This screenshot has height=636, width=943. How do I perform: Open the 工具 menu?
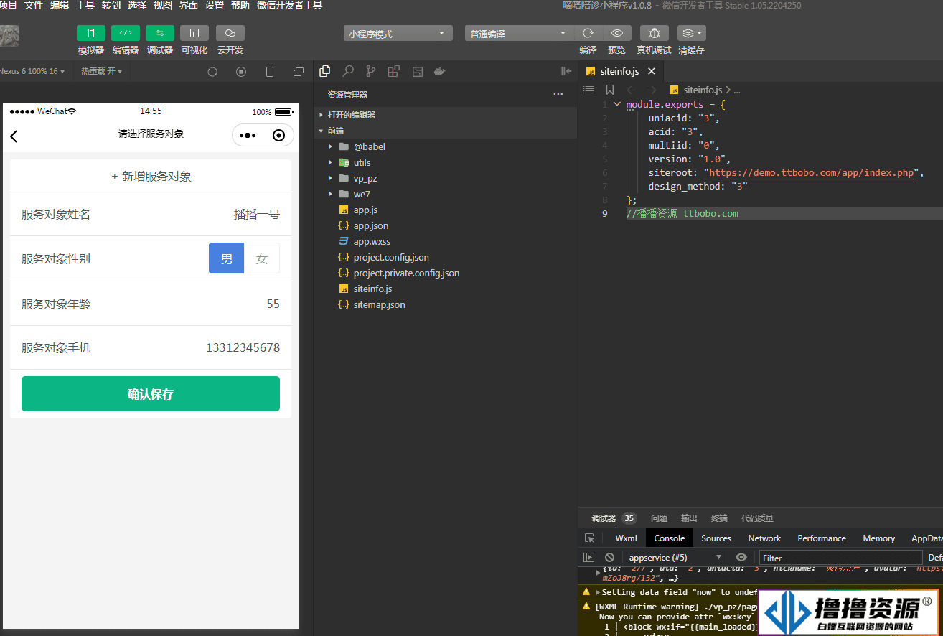85,5
